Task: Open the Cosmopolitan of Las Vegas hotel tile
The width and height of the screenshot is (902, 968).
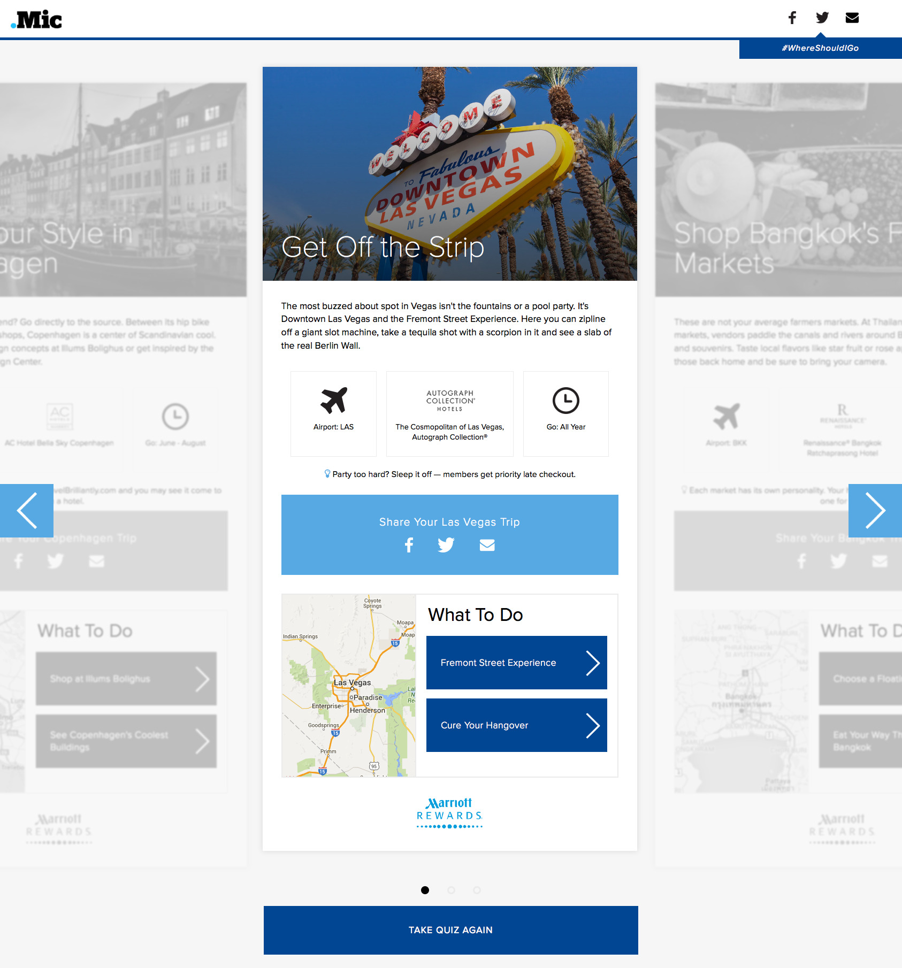Action: 449,414
